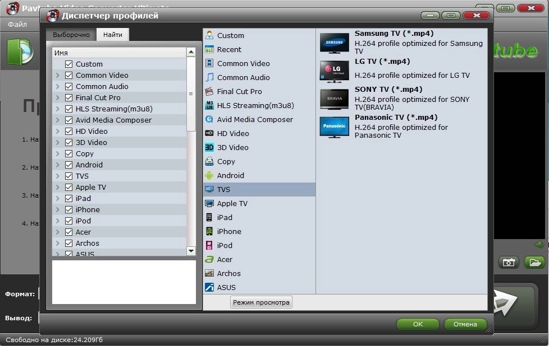This screenshot has width=549, height=346.
Task: Select the ASUS logo icon
Action: pyautogui.click(x=209, y=287)
